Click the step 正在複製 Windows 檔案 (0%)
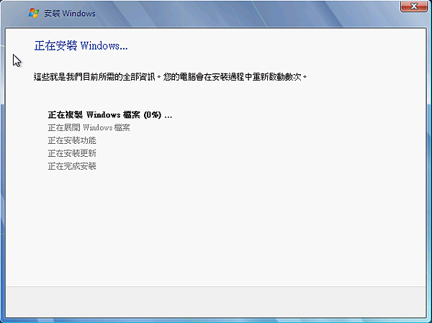This screenshot has width=432, height=323. click(110, 115)
